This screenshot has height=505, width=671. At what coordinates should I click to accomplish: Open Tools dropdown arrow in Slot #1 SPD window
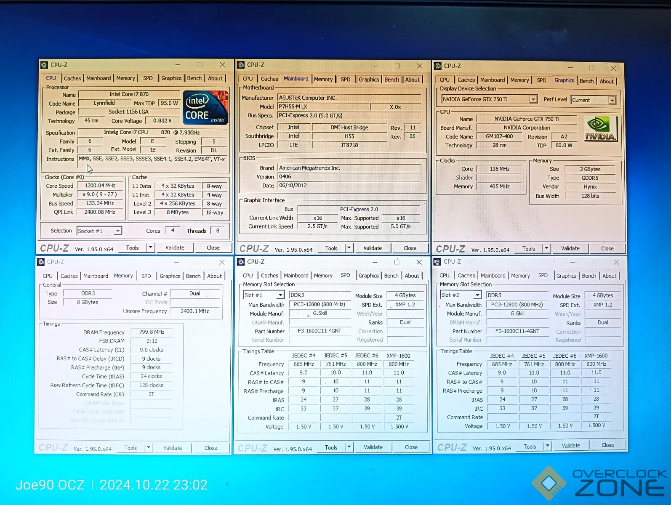coord(349,447)
